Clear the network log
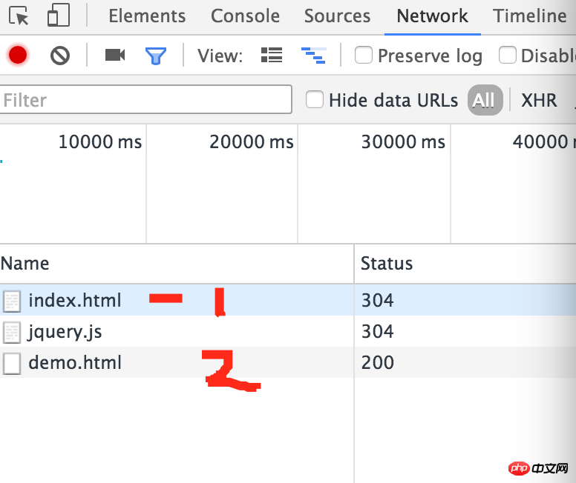576x483 pixels. pyautogui.click(x=60, y=55)
